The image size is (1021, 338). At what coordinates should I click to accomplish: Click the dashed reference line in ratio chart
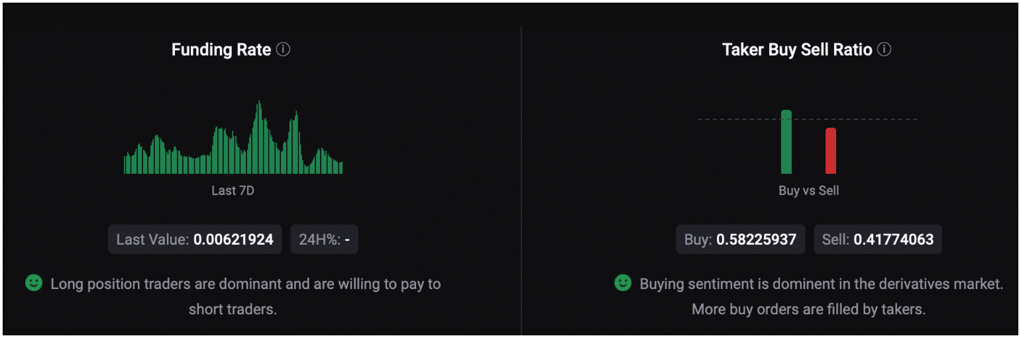coord(807,119)
